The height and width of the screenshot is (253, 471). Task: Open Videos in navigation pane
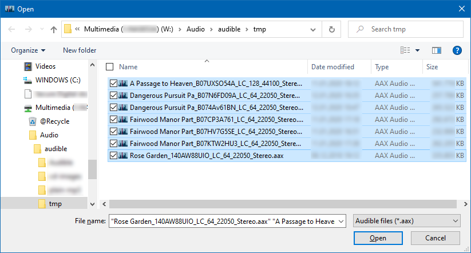[x=45, y=66]
